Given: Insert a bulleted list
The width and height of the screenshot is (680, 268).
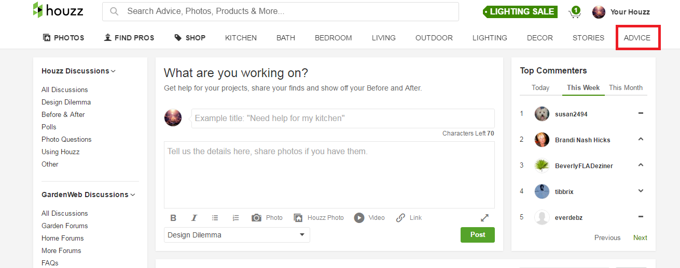Looking at the screenshot, I should click(215, 218).
